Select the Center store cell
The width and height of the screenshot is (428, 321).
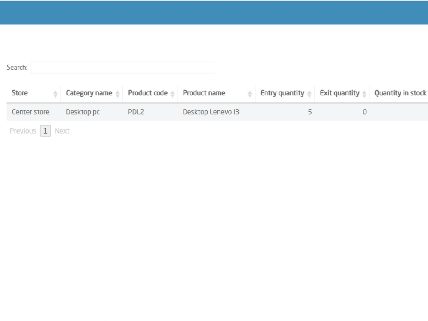pos(30,112)
